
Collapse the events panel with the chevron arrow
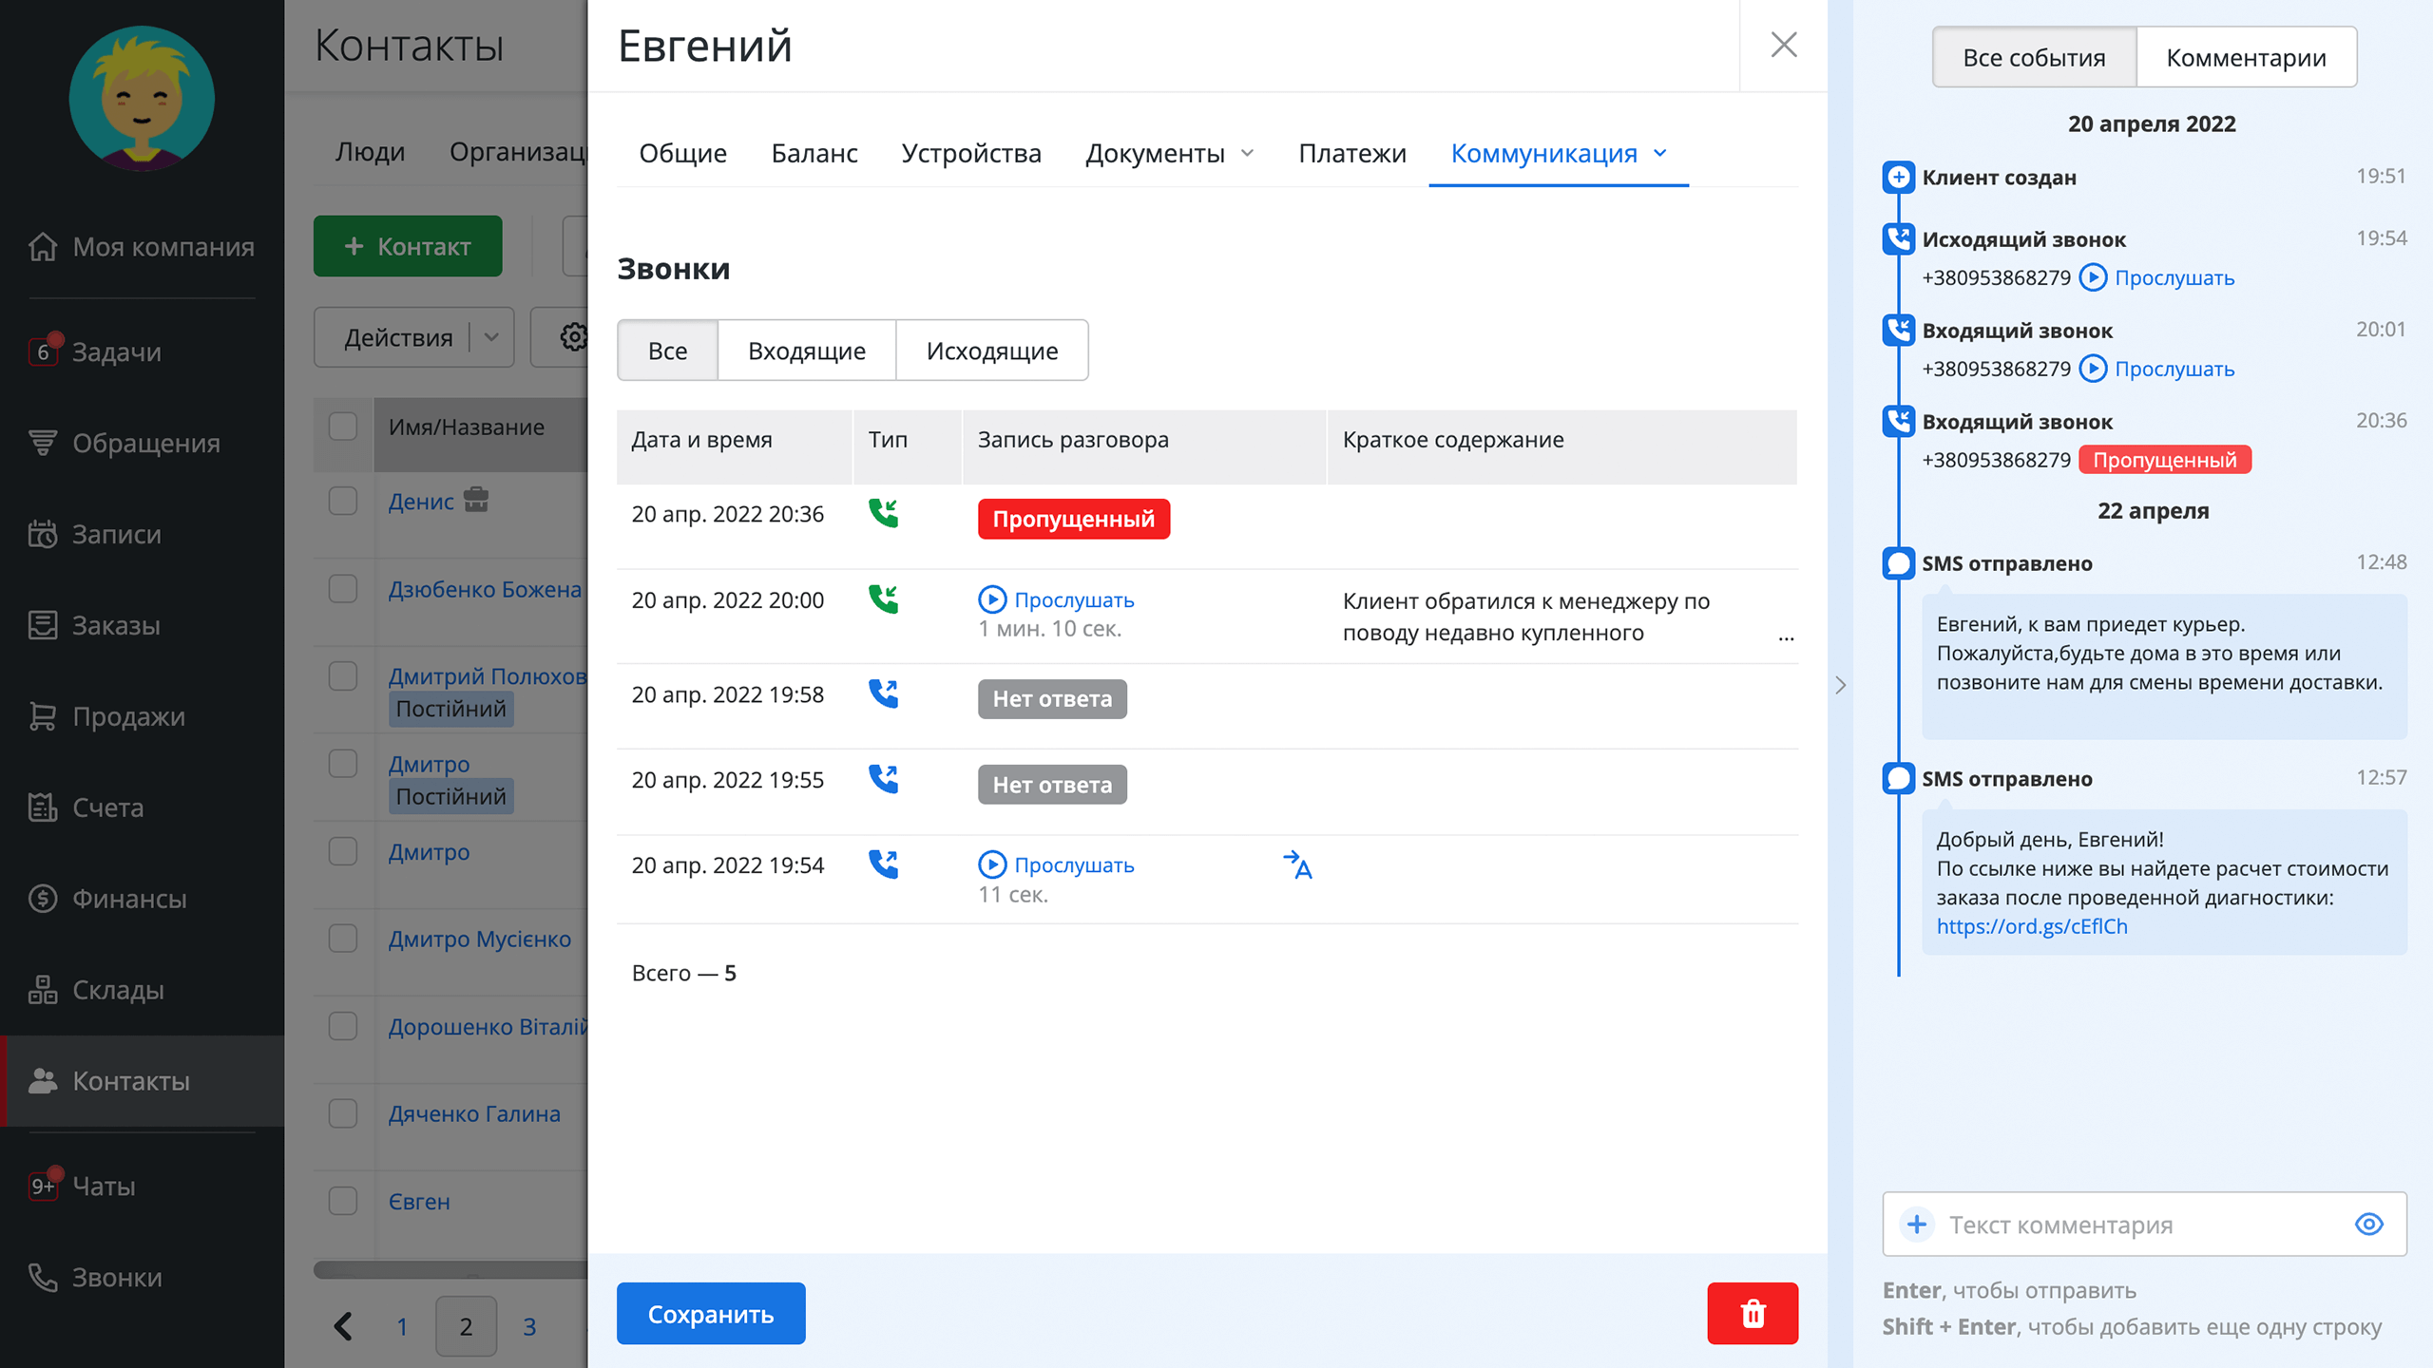1840,685
